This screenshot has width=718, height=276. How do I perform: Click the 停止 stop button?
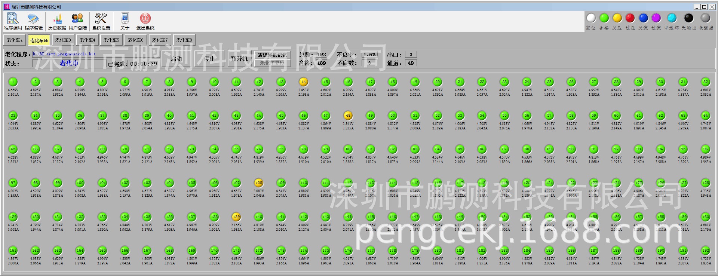click(x=209, y=59)
